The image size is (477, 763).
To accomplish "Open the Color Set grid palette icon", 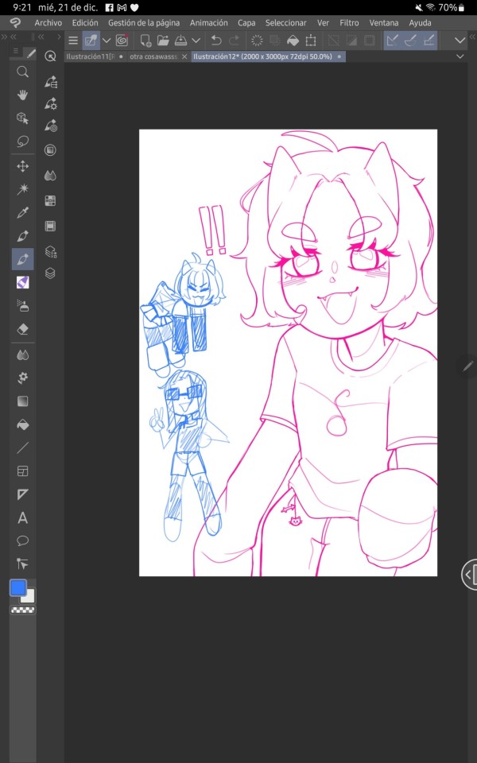I will tap(50, 200).
